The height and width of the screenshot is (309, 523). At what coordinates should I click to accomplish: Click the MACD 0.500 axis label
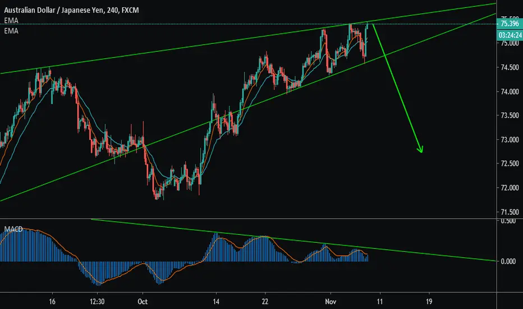pyautogui.click(x=508, y=221)
